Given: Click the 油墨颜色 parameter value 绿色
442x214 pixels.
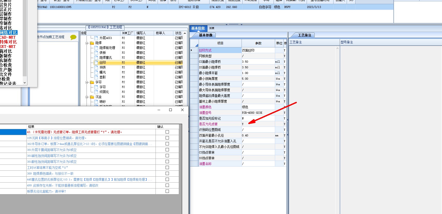Looking at the screenshot, I should tap(258, 107).
